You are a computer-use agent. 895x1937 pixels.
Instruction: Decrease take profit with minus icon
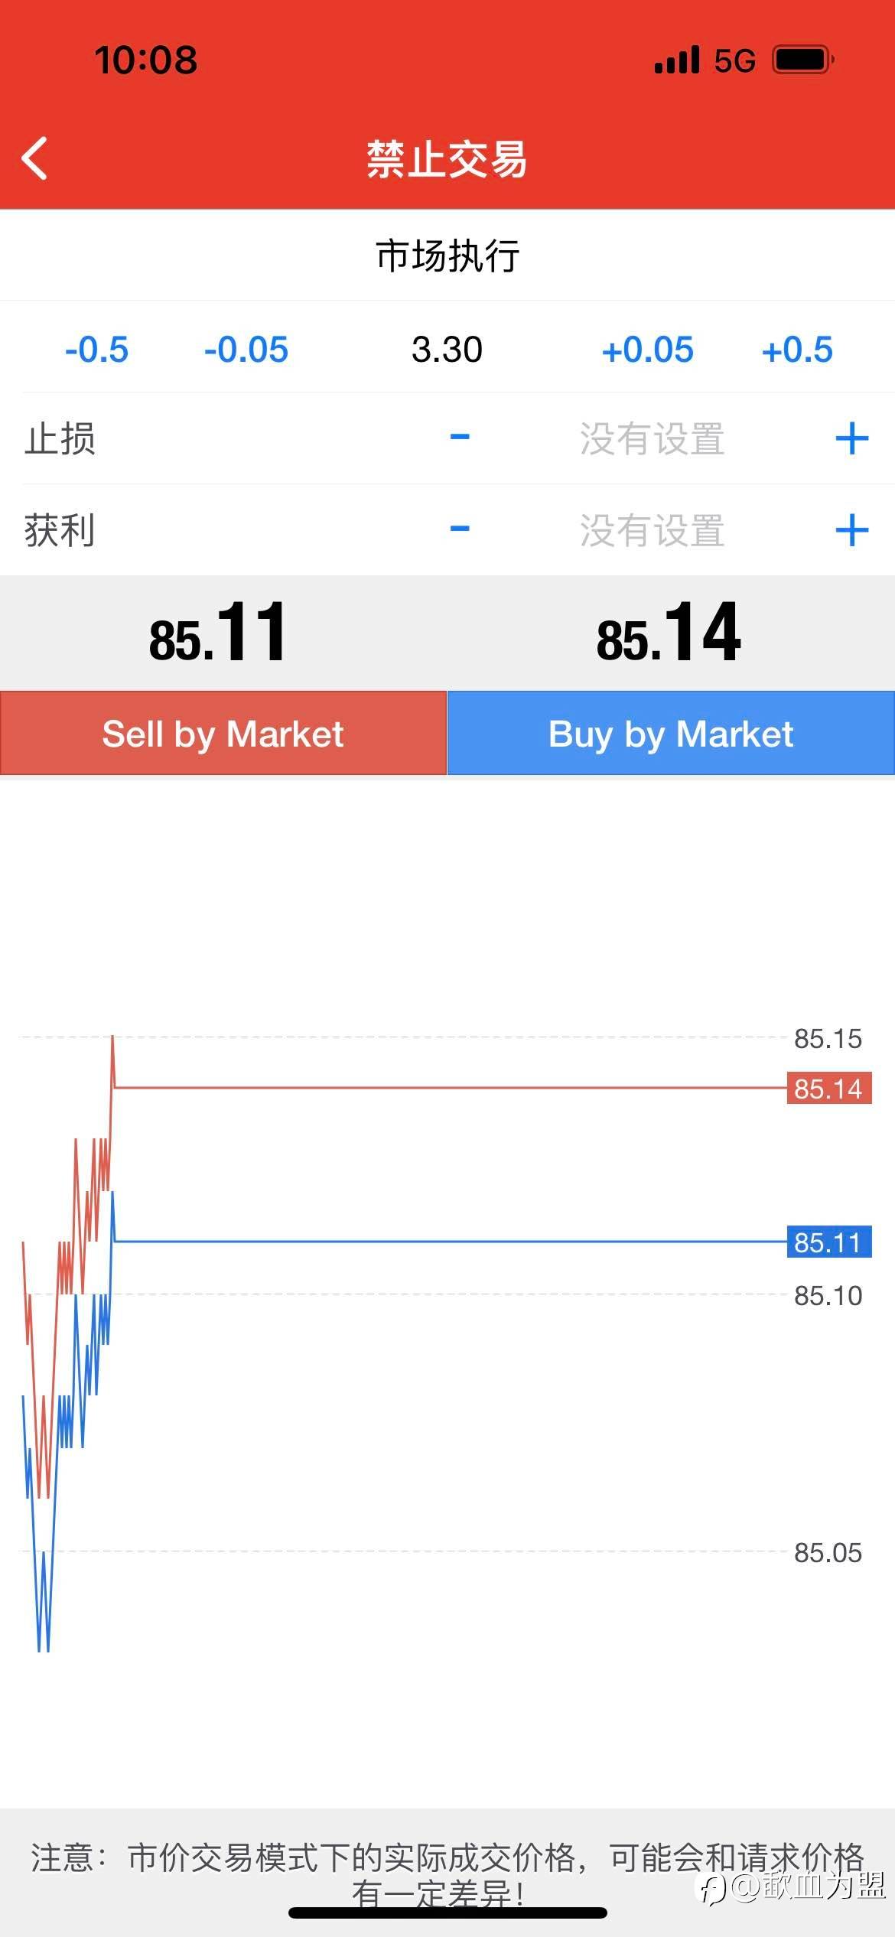460,529
